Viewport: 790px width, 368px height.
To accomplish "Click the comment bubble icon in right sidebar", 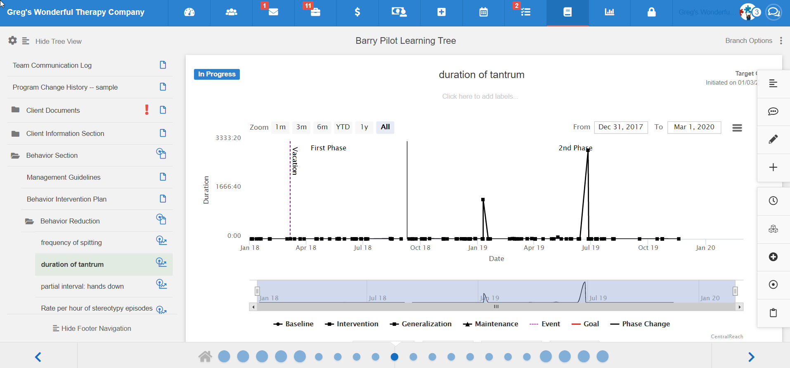I will click(x=773, y=112).
